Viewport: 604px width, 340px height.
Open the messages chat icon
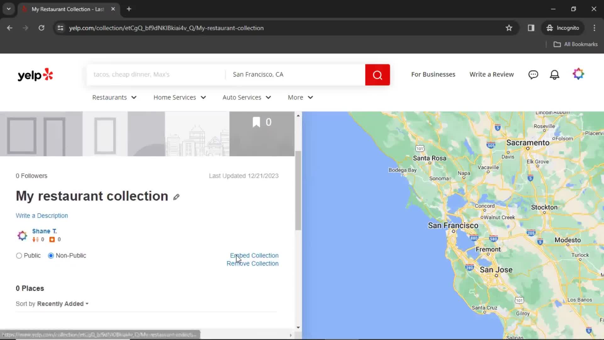[x=533, y=75]
